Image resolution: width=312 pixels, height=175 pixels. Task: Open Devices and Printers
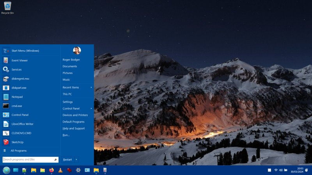pos(75,115)
